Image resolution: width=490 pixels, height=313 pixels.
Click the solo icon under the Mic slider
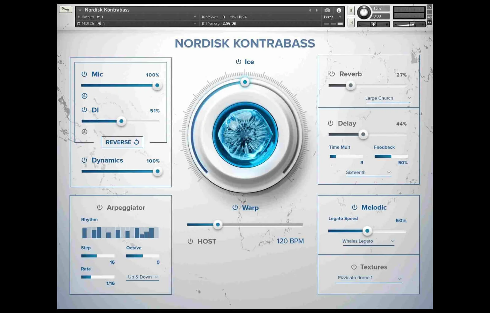click(x=84, y=96)
